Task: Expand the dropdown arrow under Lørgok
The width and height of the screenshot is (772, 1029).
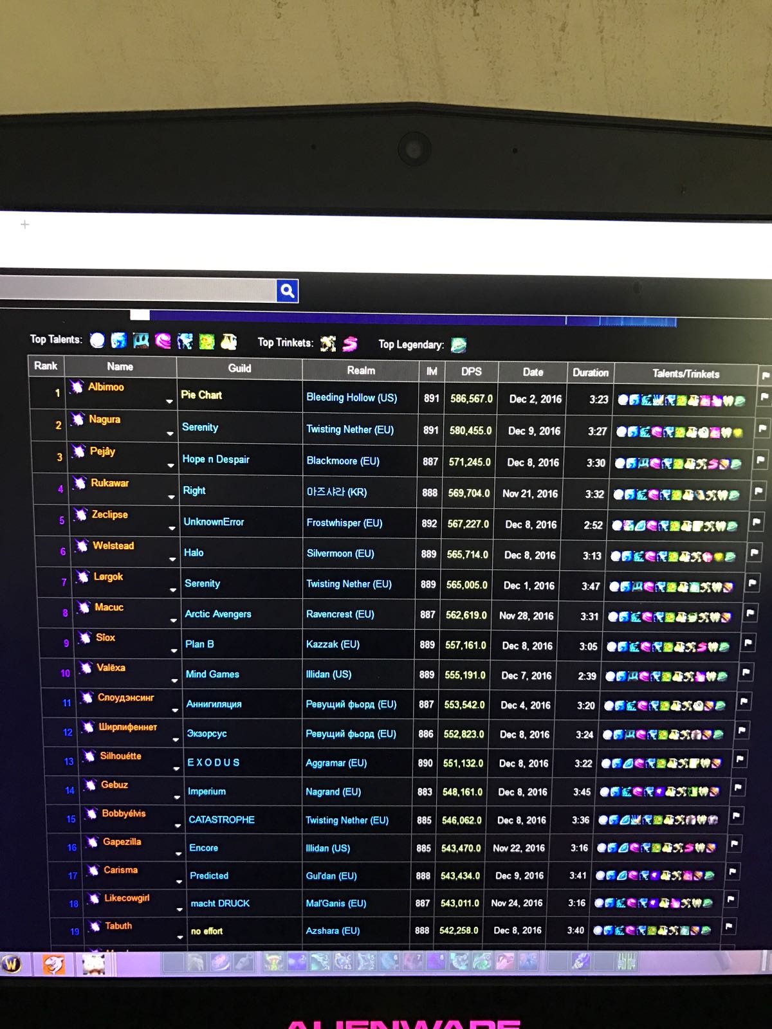Action: tap(173, 590)
